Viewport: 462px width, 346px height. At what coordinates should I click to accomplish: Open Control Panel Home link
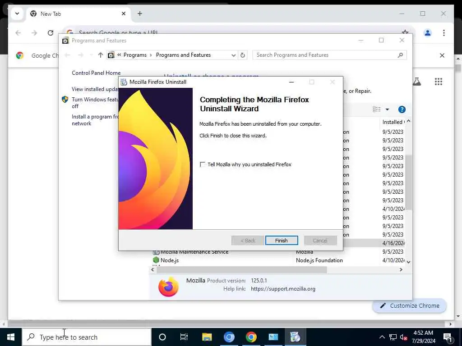[96, 73]
